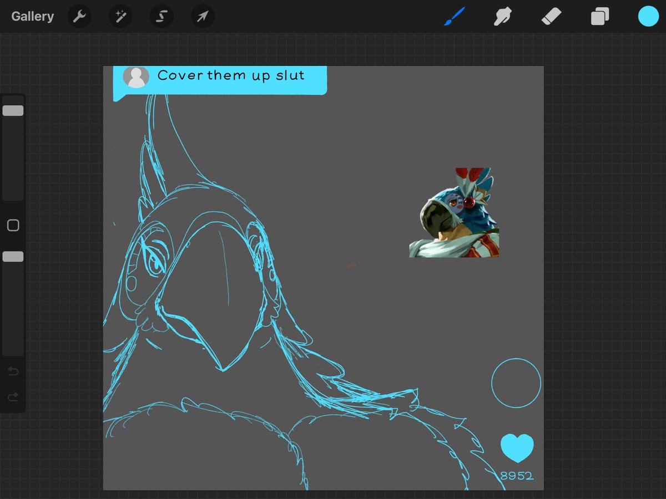Select the Transform arrow tool
Screen dimensions: 666x499
(202, 16)
